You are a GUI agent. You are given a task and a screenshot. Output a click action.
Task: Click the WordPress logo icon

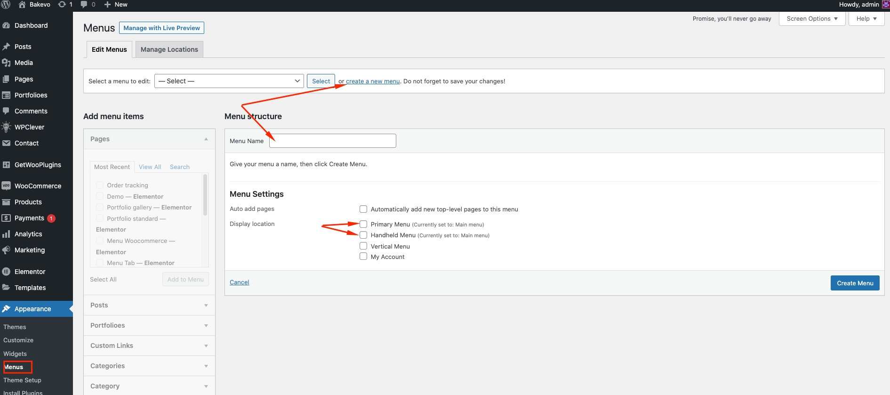[x=6, y=5]
